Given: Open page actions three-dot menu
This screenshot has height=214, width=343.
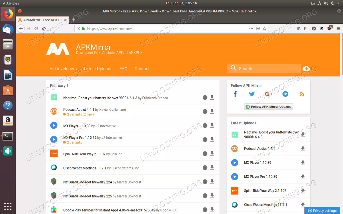Looking at the screenshot, I should [251, 29].
